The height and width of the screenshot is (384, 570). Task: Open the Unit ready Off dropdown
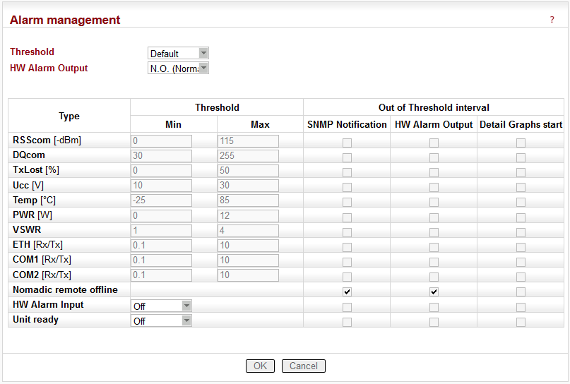click(x=161, y=320)
